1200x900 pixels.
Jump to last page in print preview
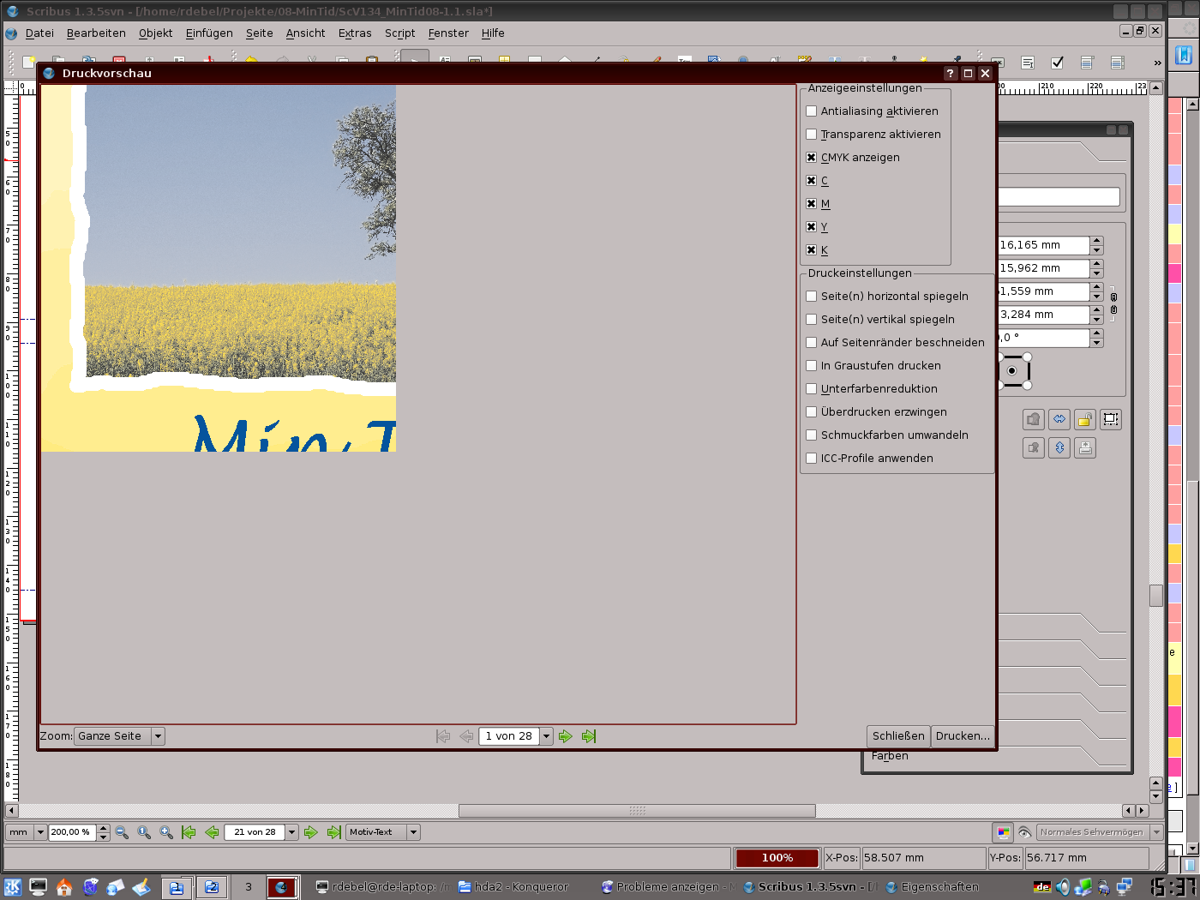pyautogui.click(x=589, y=736)
